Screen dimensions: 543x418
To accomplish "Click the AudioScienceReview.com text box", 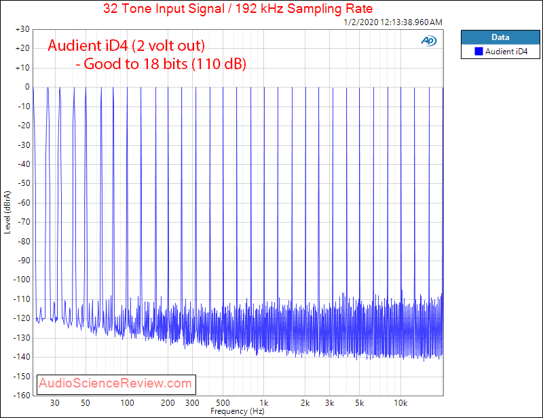I will pyautogui.click(x=116, y=384).
